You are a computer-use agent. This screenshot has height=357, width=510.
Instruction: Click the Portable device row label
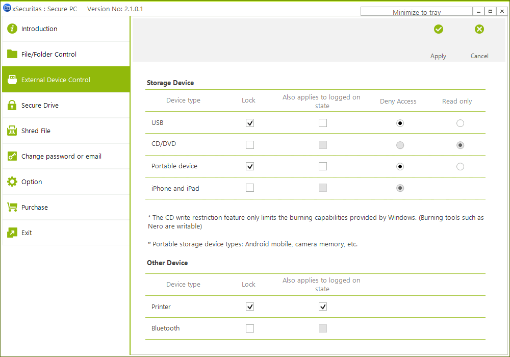coord(174,166)
